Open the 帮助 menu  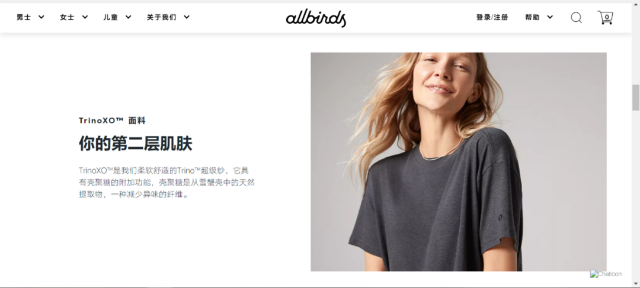click(x=532, y=17)
